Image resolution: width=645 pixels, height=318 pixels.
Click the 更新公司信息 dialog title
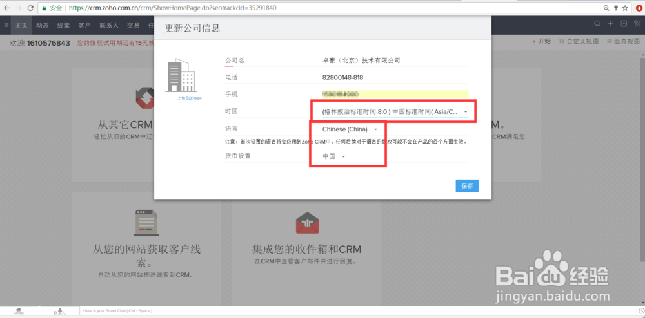[192, 28]
